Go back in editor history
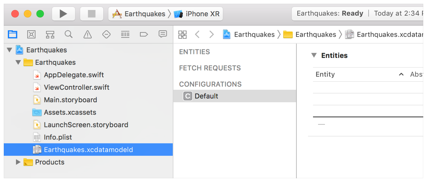The height and width of the screenshot is (182, 427). click(x=197, y=34)
